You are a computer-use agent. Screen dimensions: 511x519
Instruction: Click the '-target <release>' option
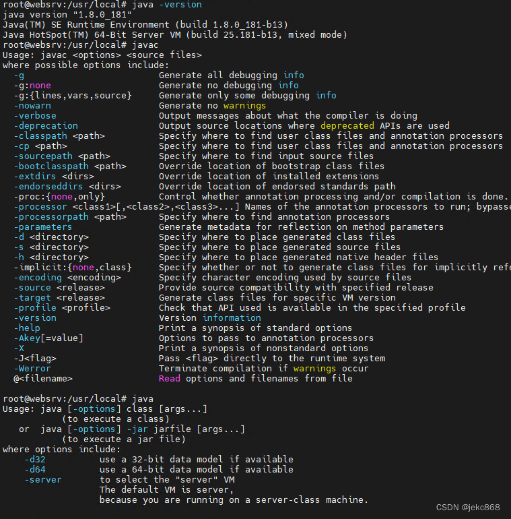coord(59,297)
